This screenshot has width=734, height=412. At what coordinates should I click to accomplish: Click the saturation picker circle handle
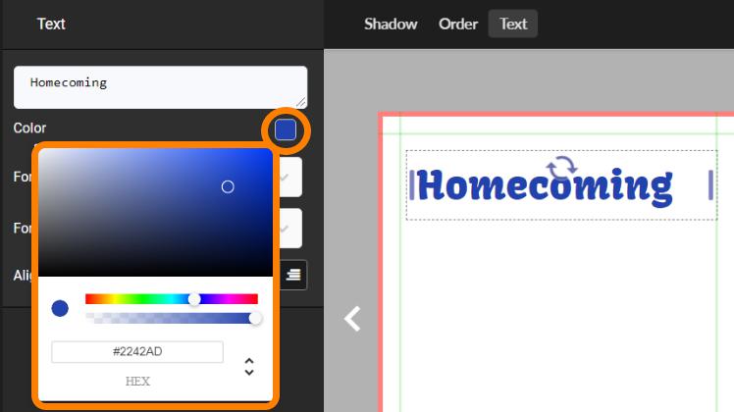(228, 186)
